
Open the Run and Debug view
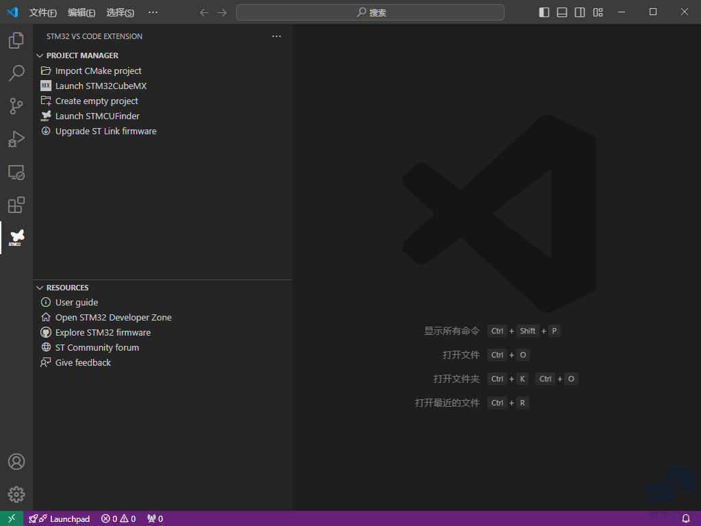click(x=16, y=139)
